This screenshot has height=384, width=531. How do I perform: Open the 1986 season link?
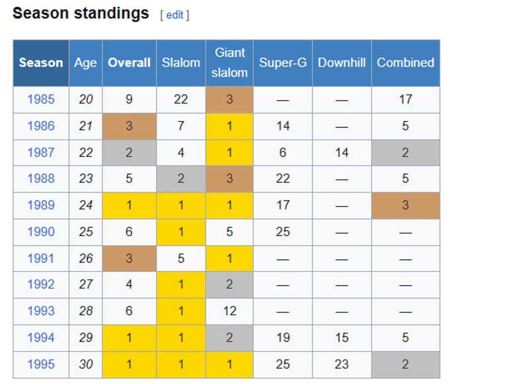(41, 126)
